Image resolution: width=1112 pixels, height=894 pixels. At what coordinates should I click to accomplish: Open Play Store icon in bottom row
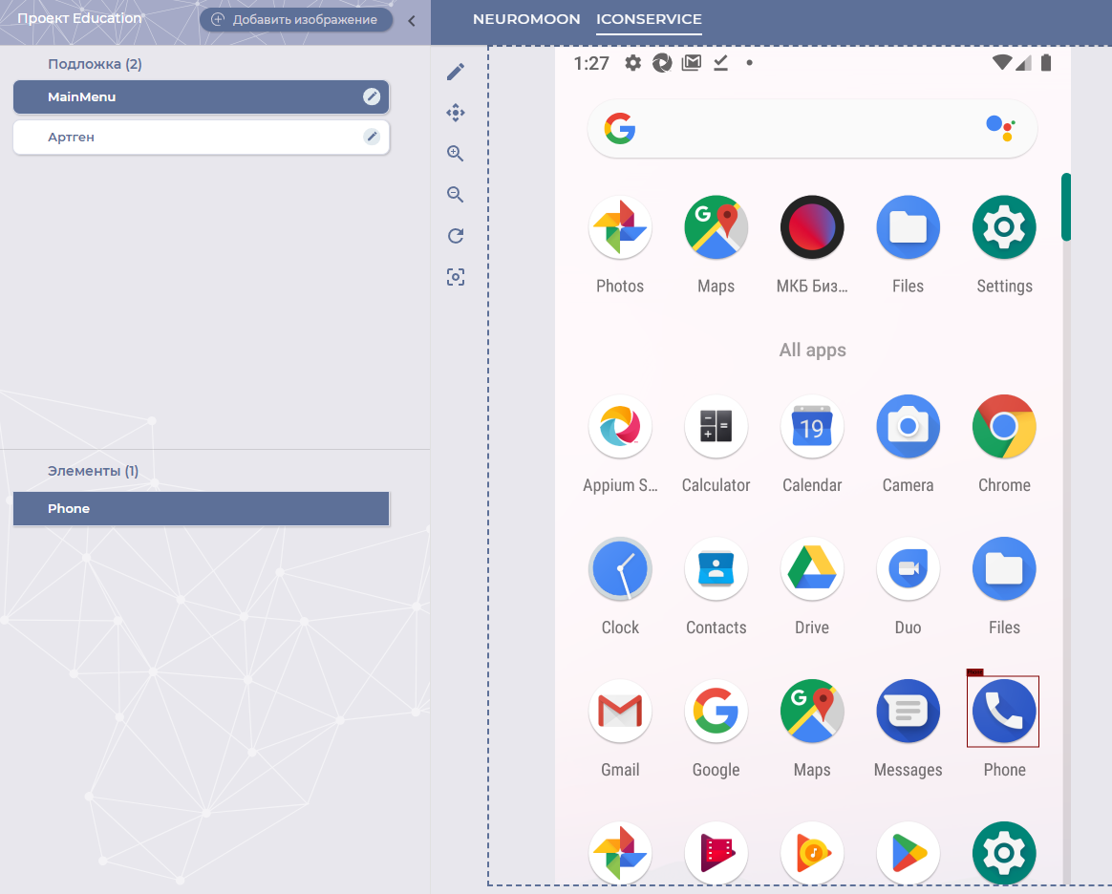coord(908,853)
